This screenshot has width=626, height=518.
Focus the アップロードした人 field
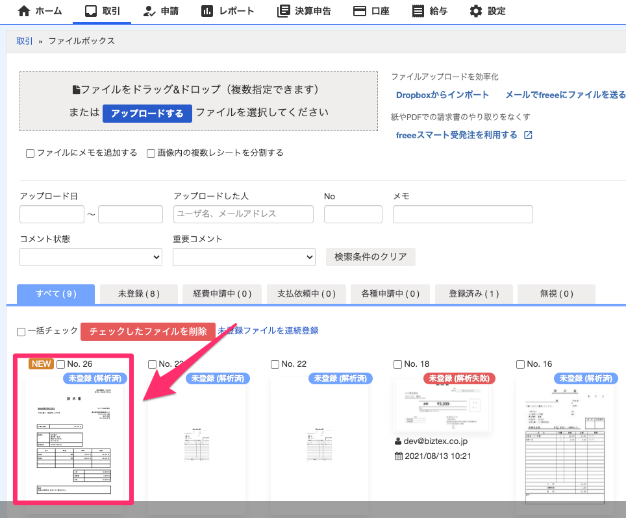pos(244,214)
